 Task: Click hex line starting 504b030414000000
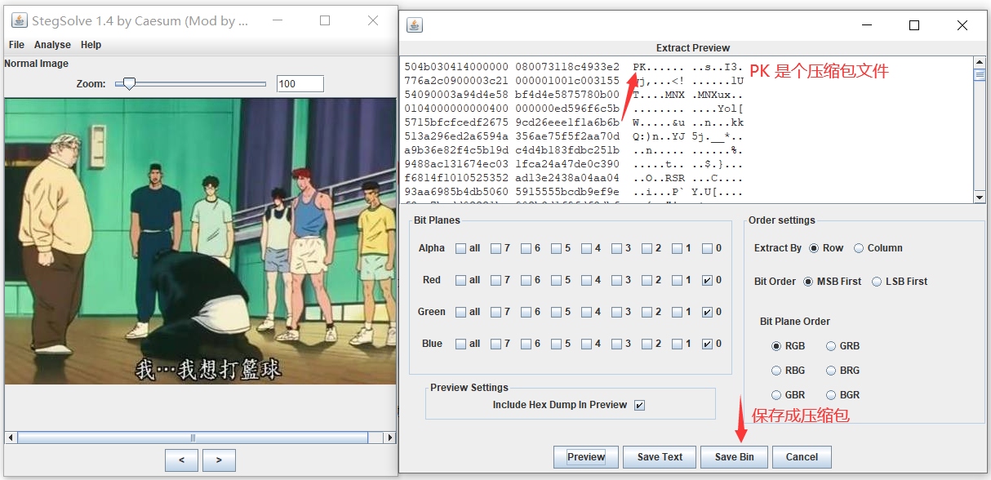click(x=574, y=67)
